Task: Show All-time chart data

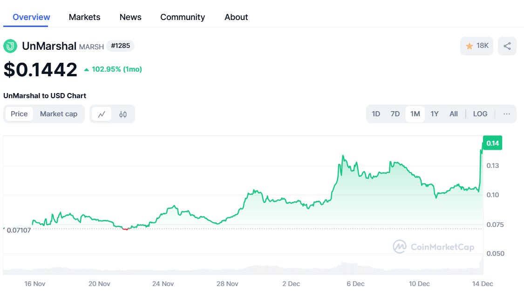Action: click(x=453, y=113)
